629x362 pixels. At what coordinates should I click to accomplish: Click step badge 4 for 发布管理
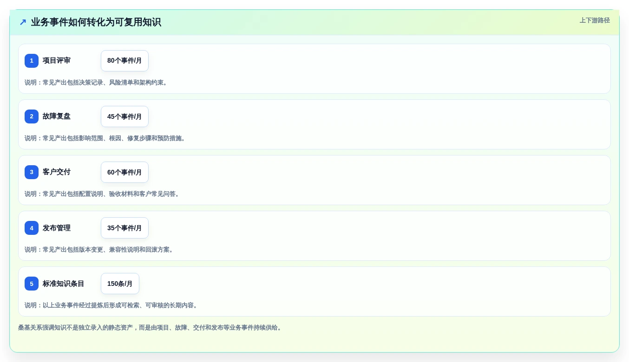tap(32, 228)
